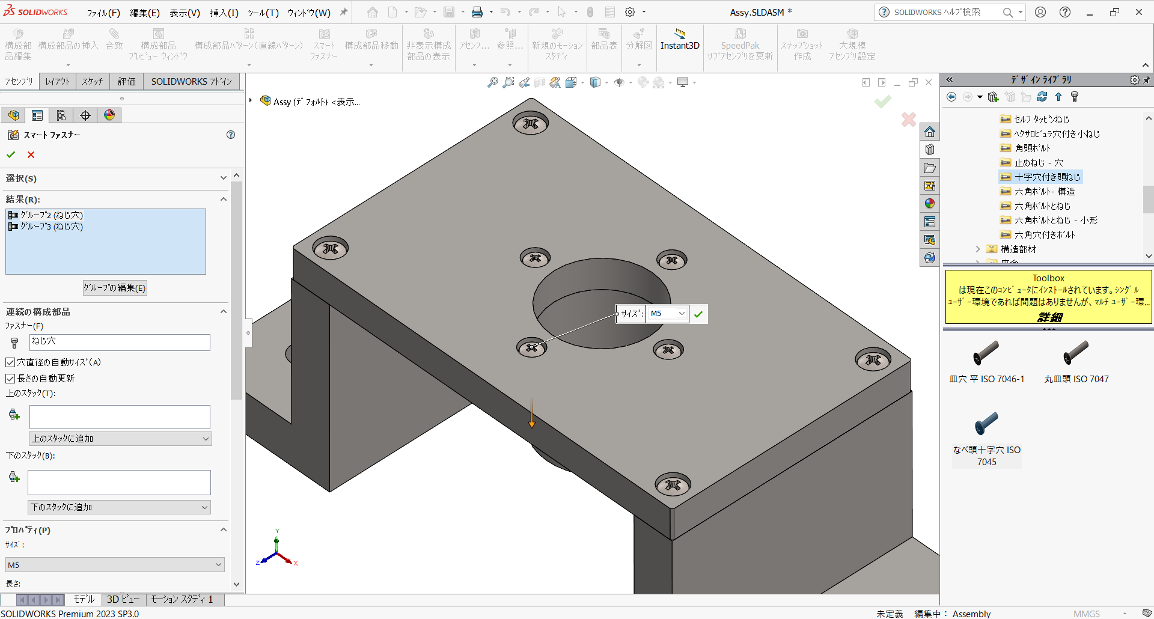Click MMGS unit system in status bar

pos(1087,614)
